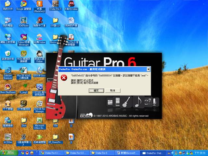Open the CX5500 使用說明 icon
This screenshot has height=156, width=208.
[x=40, y=90]
